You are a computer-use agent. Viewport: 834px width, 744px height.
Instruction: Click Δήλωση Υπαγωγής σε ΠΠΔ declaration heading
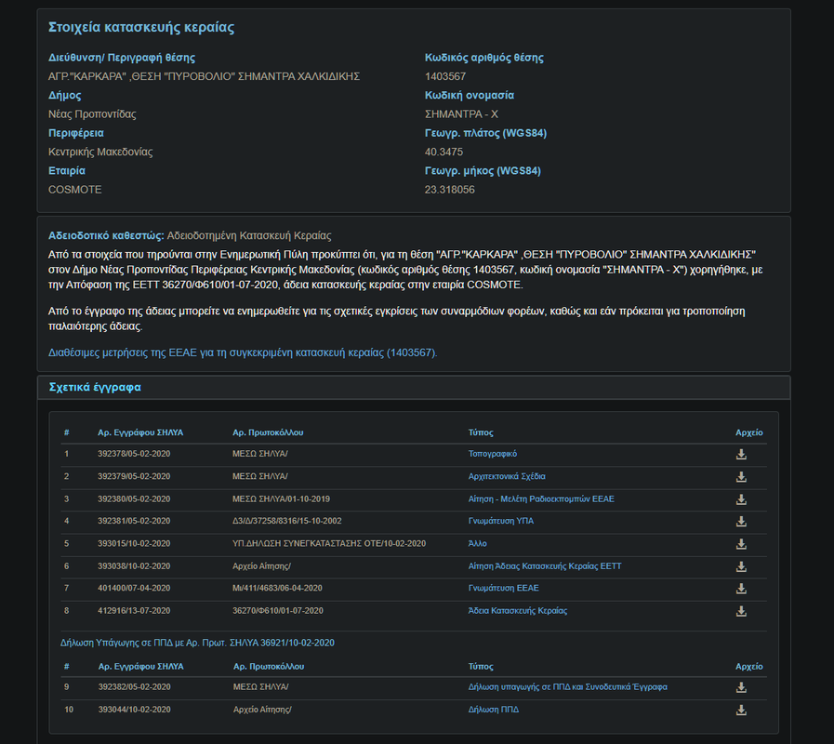tap(197, 643)
